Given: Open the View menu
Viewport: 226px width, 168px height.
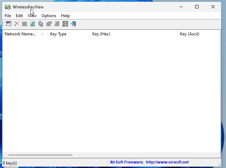Looking at the screenshot, I should click(x=32, y=16).
